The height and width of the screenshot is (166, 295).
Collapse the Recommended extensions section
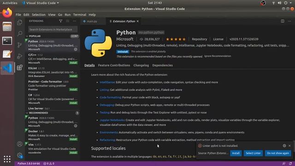pyautogui.click(x=27, y=113)
